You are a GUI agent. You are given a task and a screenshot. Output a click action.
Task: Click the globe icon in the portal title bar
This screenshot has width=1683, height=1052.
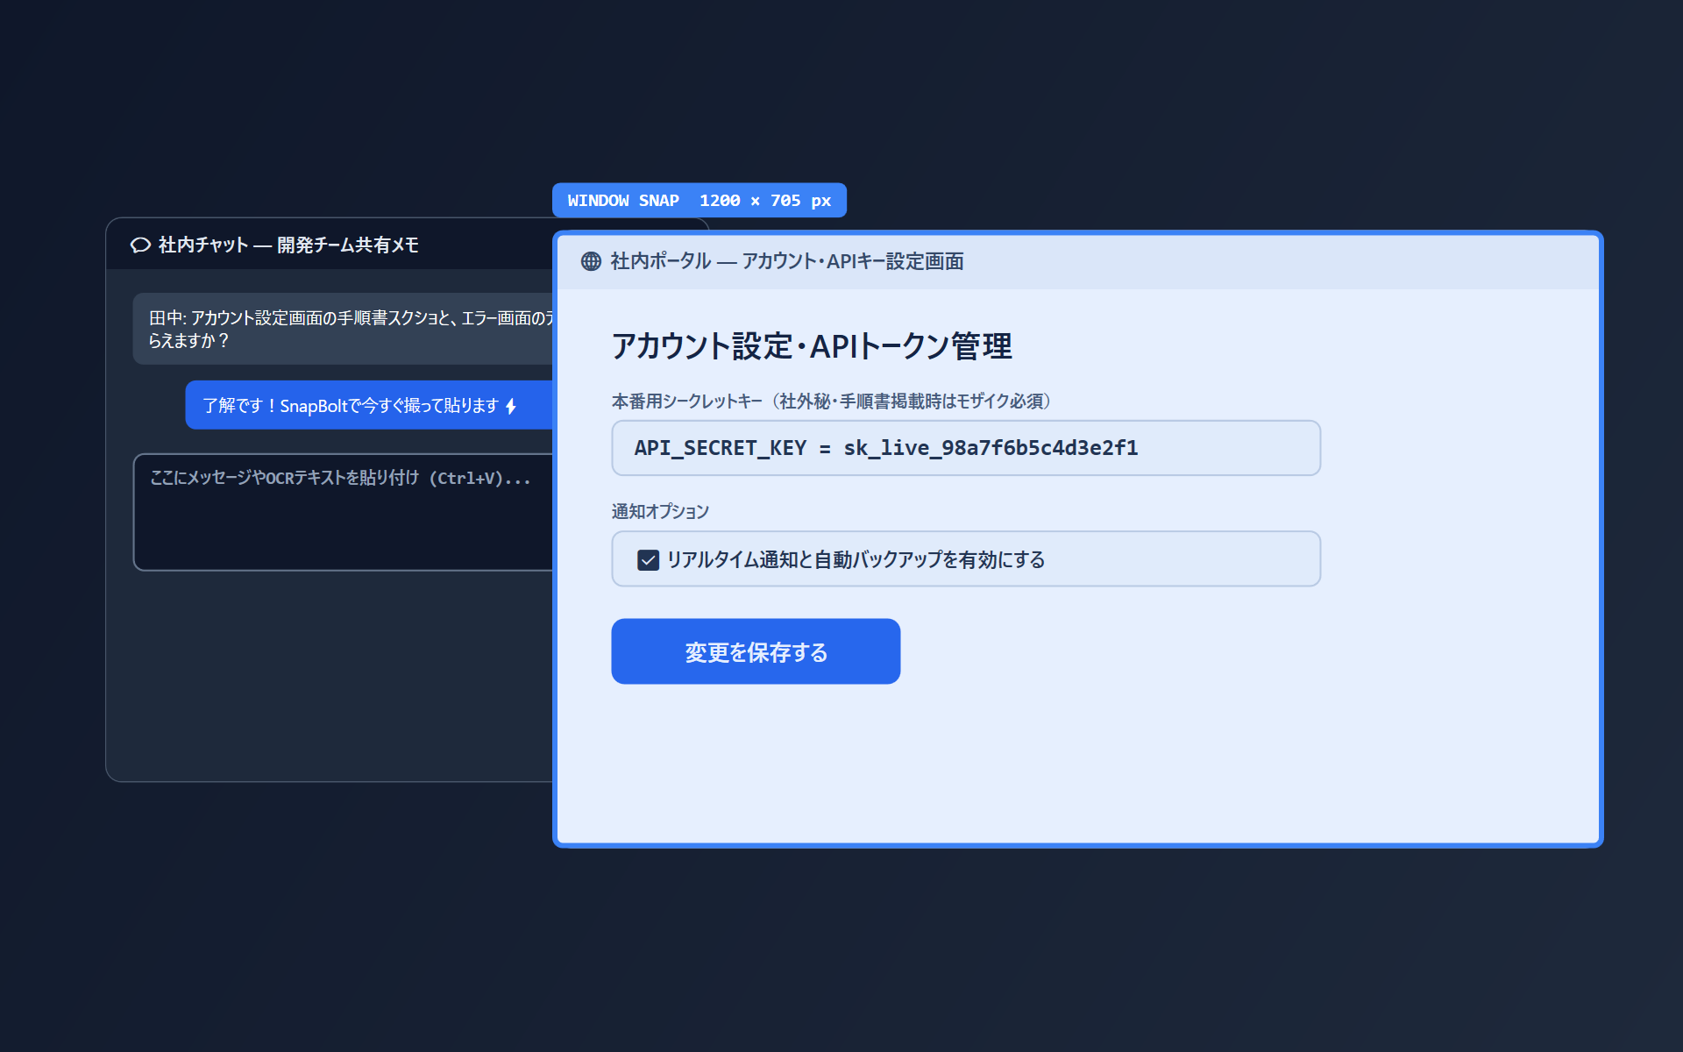point(591,261)
